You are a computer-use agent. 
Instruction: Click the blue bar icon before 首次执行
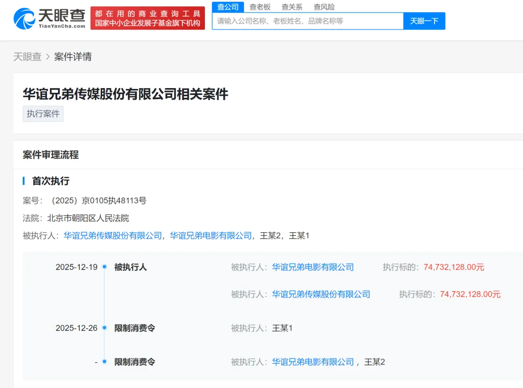click(24, 181)
